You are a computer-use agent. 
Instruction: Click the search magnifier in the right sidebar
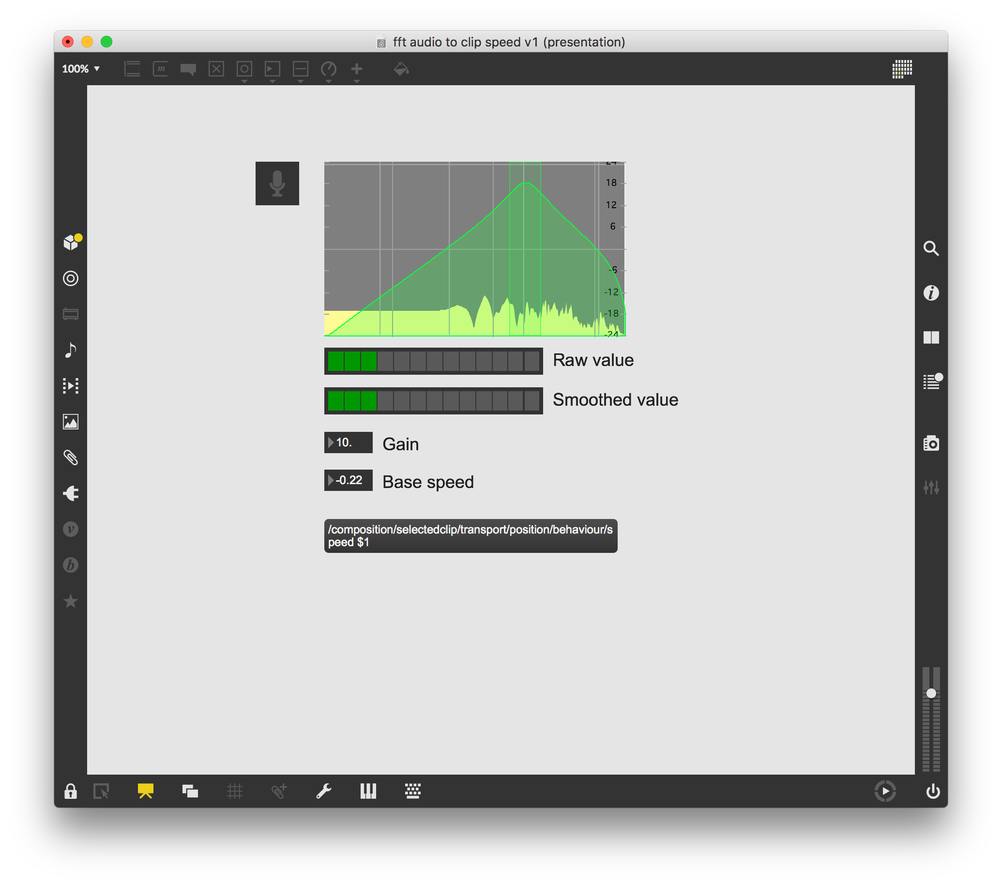[931, 248]
